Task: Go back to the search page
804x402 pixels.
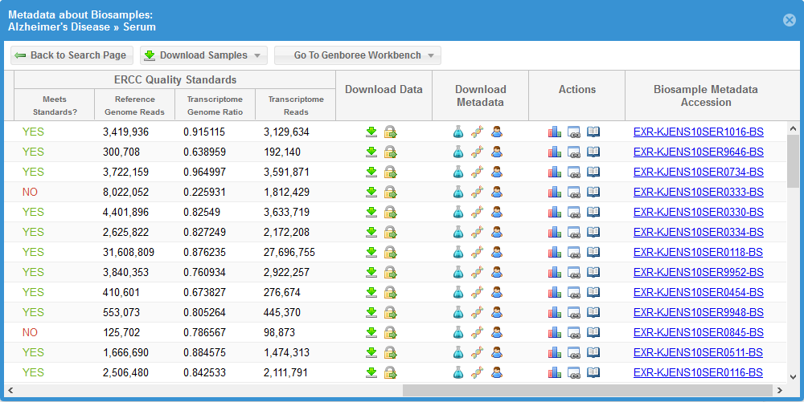Action: (71, 55)
